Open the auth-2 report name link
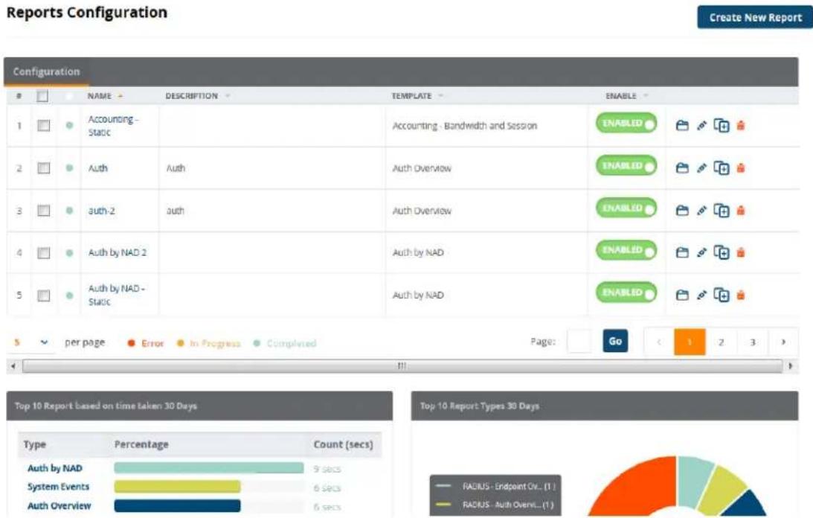 pyautogui.click(x=102, y=211)
